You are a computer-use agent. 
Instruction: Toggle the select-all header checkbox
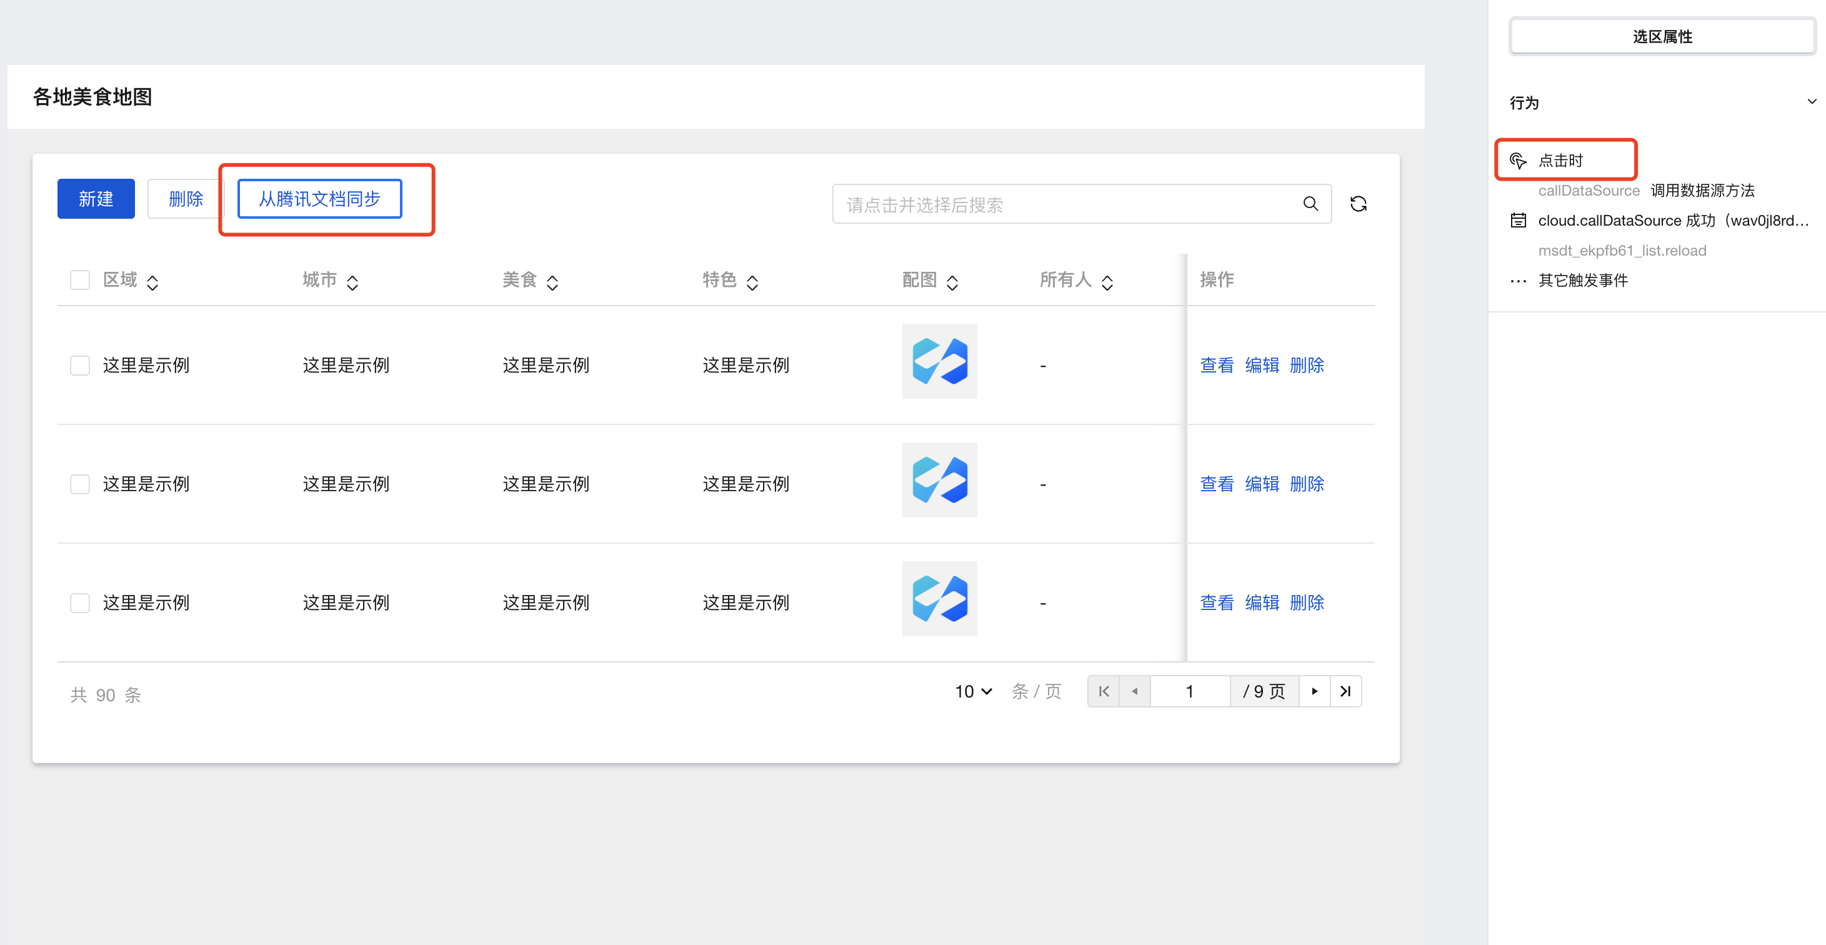pyautogui.click(x=80, y=280)
